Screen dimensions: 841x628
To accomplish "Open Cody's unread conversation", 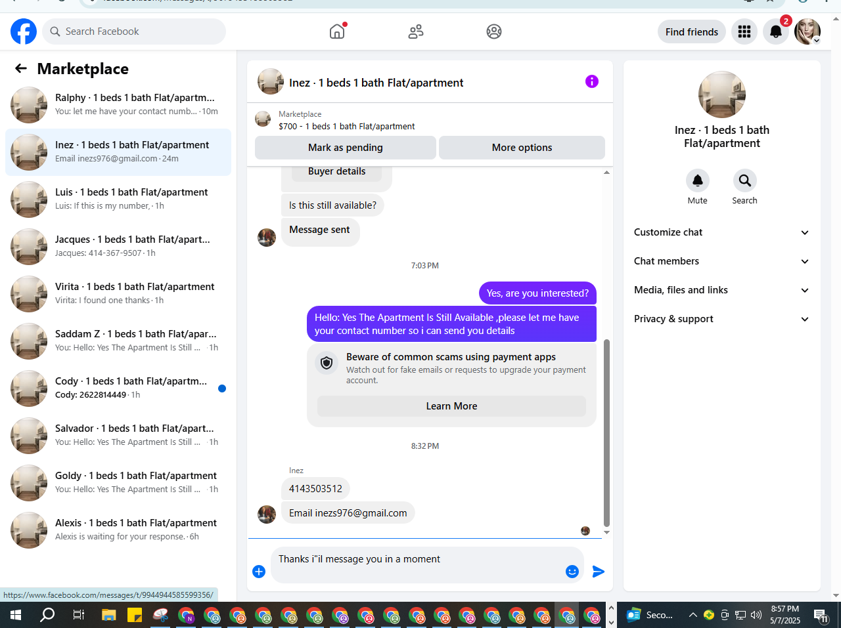I will click(118, 388).
